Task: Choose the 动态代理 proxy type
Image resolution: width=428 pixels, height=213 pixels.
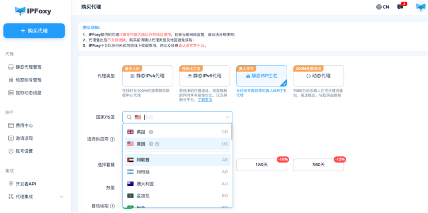Action: (318, 76)
